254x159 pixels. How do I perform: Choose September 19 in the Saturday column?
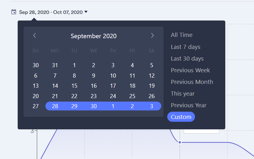[152, 86]
